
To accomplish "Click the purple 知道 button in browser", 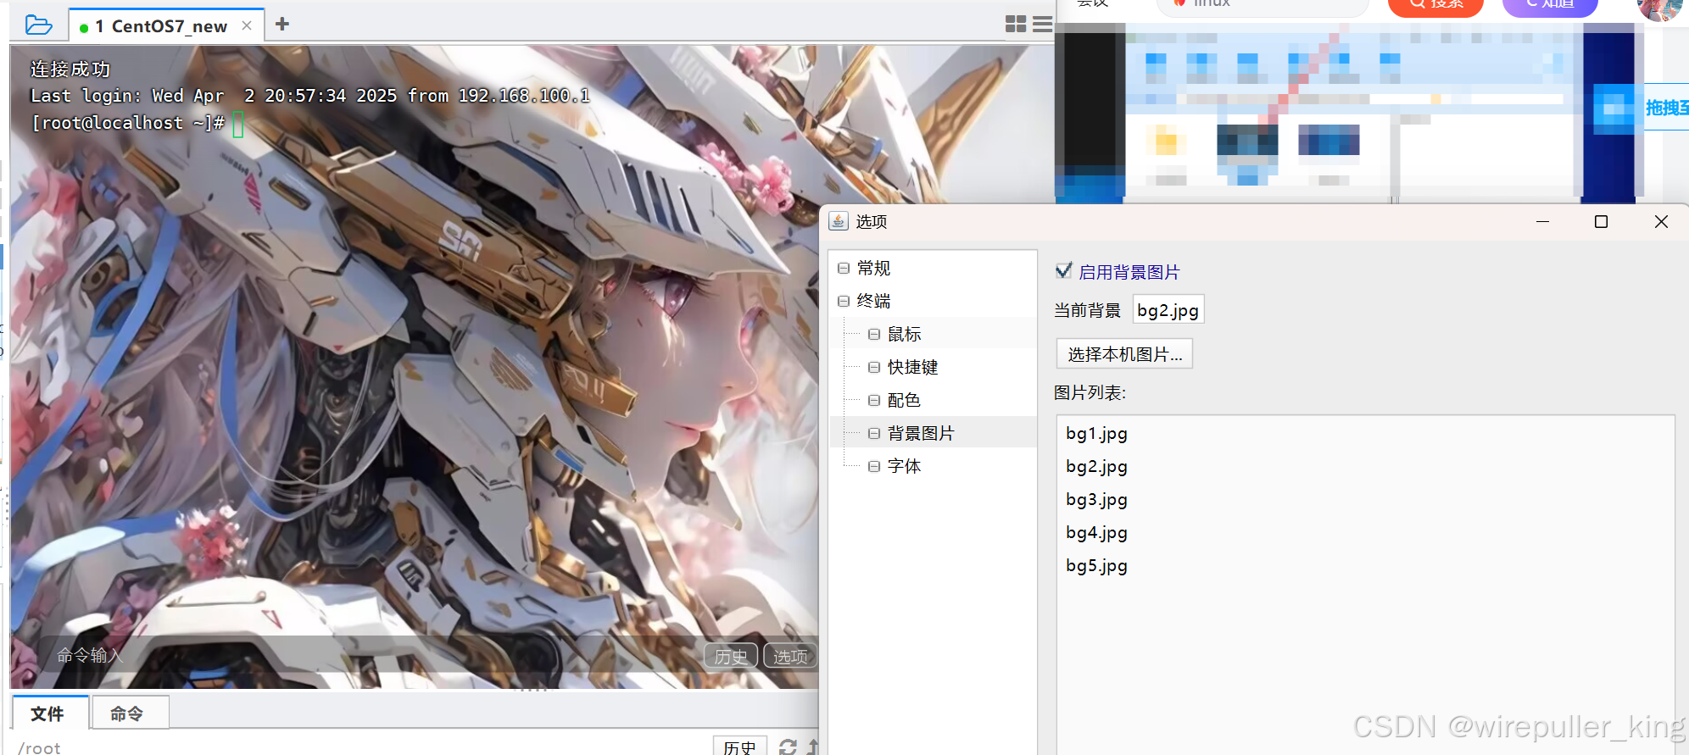I will [x=1550, y=6].
